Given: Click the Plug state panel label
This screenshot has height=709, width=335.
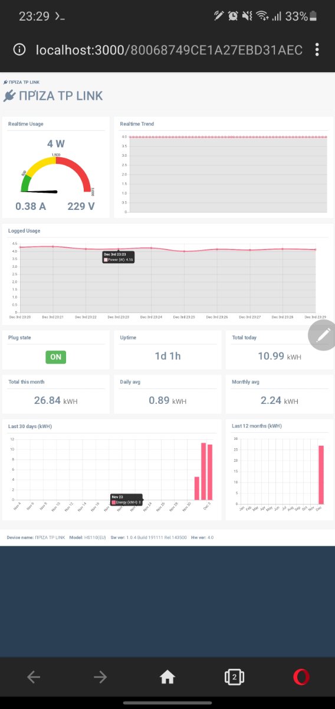Looking at the screenshot, I should pos(20,337).
